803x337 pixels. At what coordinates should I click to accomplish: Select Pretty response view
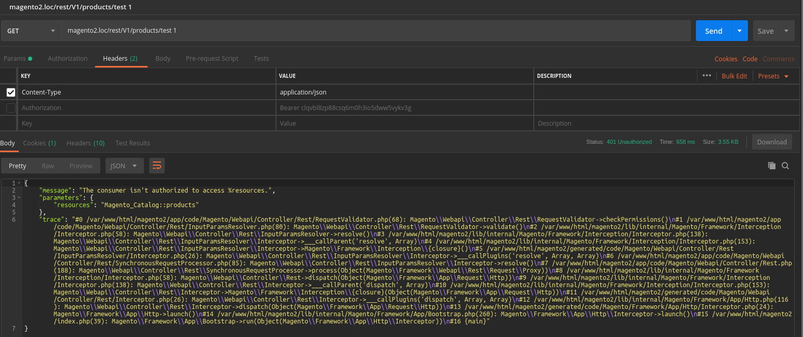(x=17, y=166)
